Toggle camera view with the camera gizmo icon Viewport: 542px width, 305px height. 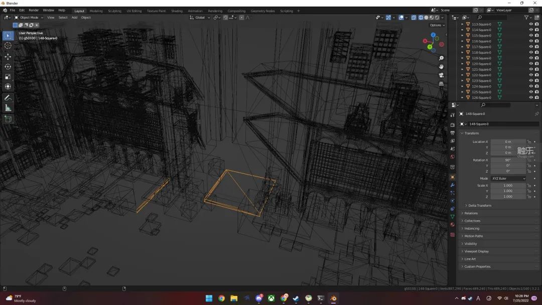tap(441, 75)
